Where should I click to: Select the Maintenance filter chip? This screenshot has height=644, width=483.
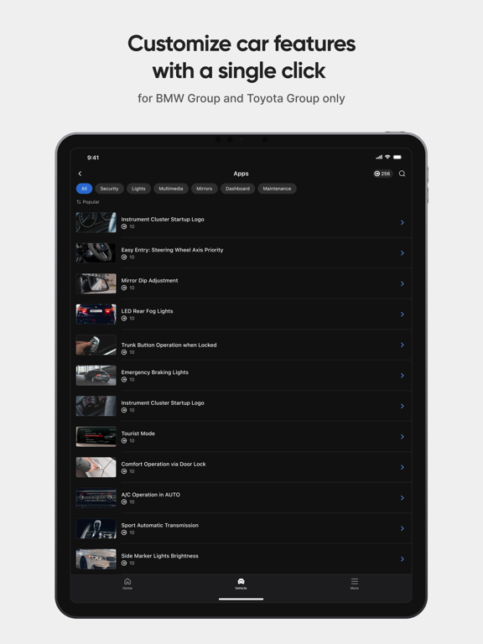(x=277, y=189)
